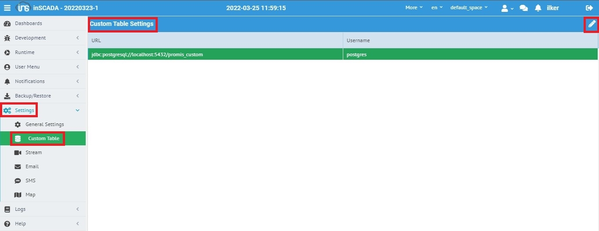Open the default_space selector
Image resolution: width=599 pixels, height=231 pixels.
coord(468,8)
